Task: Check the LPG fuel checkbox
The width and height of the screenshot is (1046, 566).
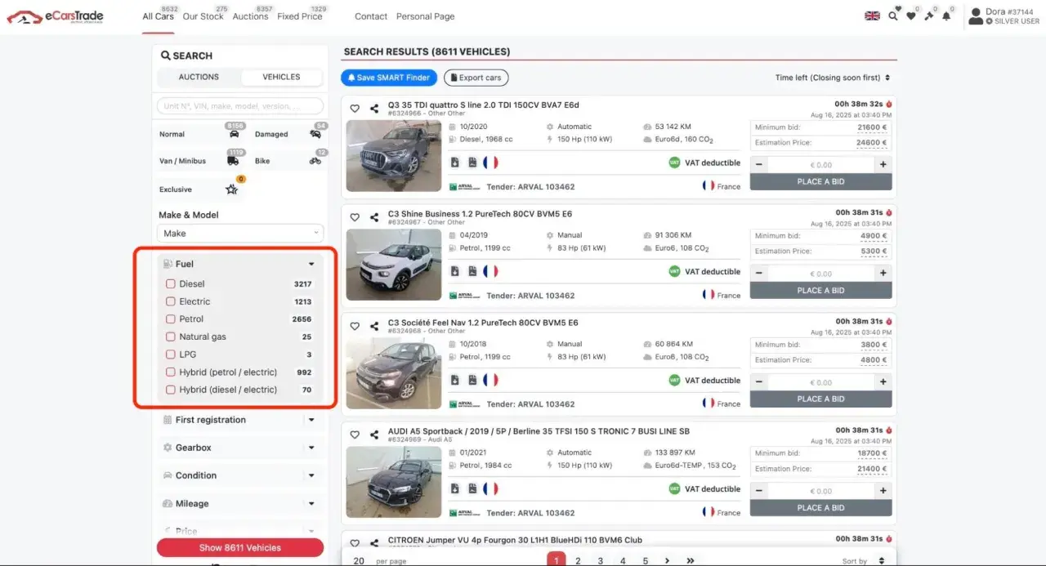Action: coord(171,354)
